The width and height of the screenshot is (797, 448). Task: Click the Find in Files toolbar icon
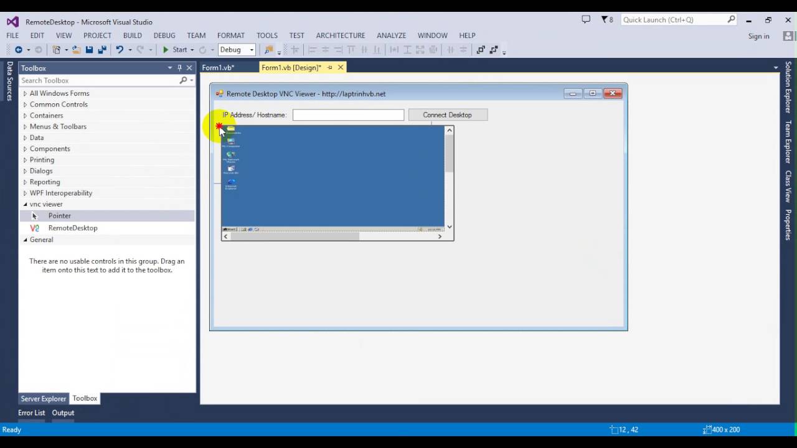click(x=269, y=50)
